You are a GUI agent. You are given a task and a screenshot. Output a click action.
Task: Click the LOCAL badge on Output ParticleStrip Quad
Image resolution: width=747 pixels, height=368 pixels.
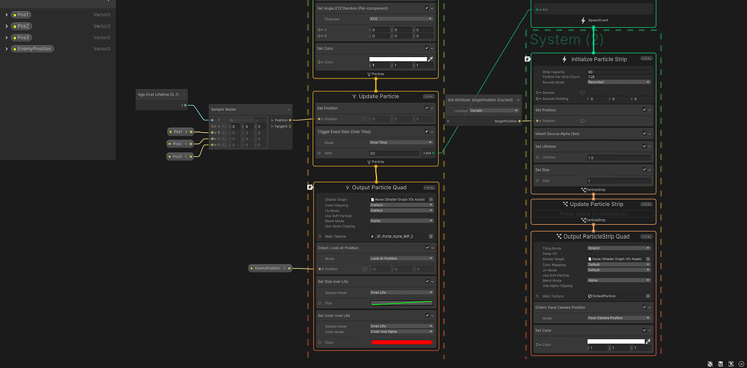pyautogui.click(x=646, y=237)
